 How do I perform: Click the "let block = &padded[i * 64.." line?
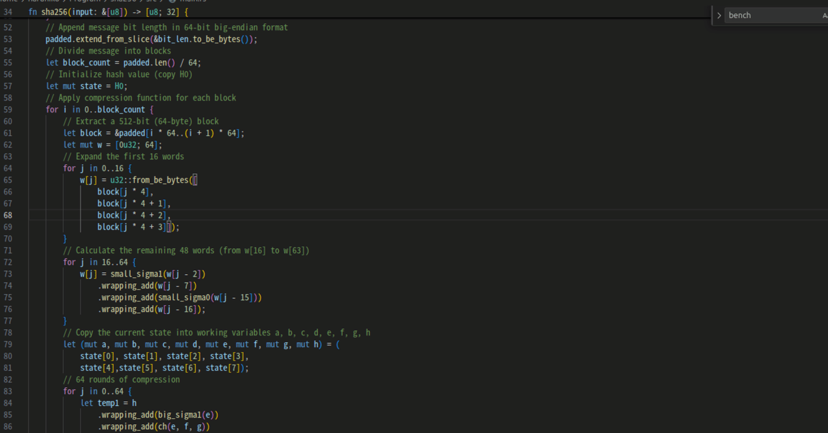[154, 133]
